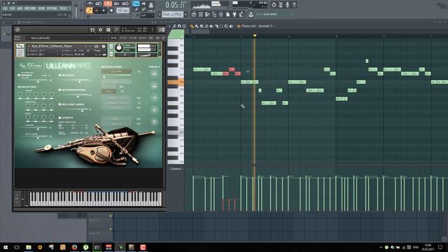Open Kontakt workspace/rack view icon
The width and height of the screenshot is (448, 252).
click(x=108, y=29)
